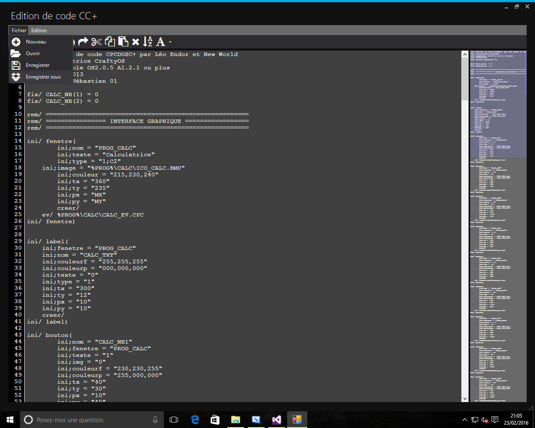Click the code minimap preview panel
The image size is (535, 428).
coord(498,226)
